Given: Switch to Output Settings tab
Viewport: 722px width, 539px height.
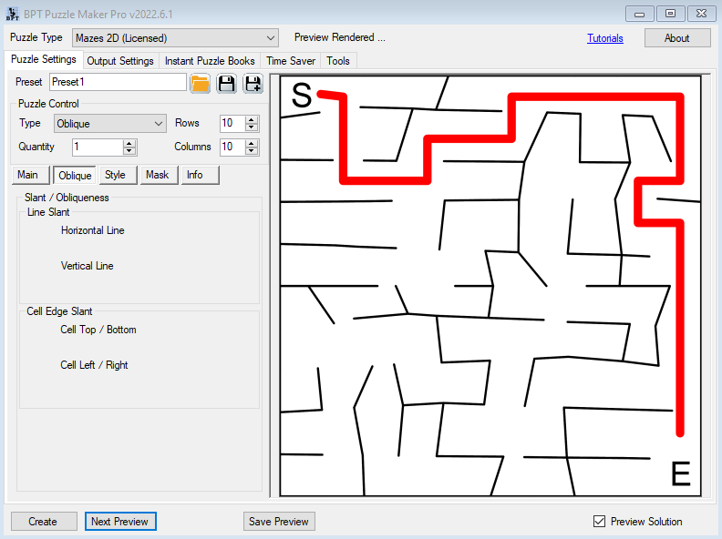Looking at the screenshot, I should [120, 61].
